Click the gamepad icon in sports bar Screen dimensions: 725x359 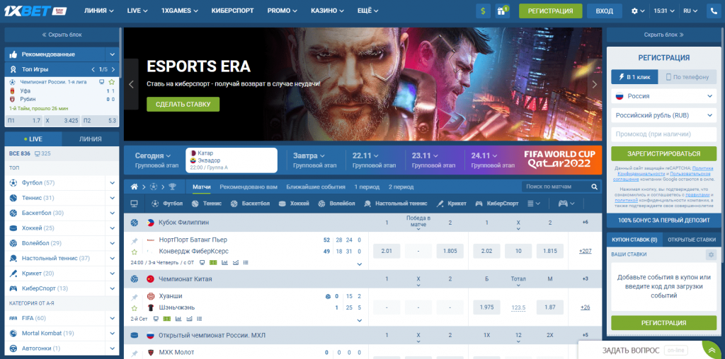[564, 204]
